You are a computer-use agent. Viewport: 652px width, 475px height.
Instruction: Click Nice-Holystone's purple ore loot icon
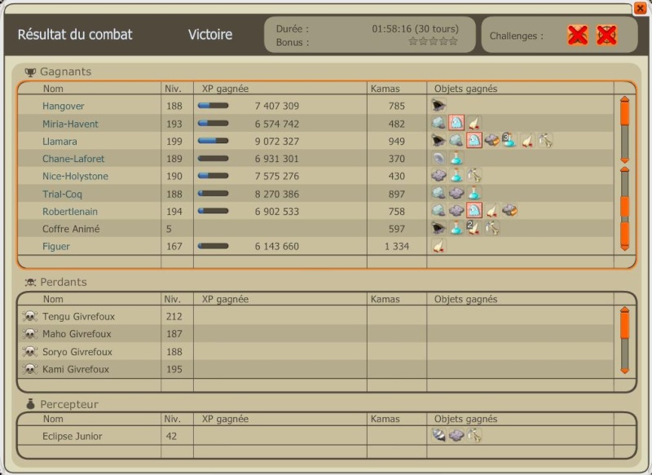click(438, 176)
